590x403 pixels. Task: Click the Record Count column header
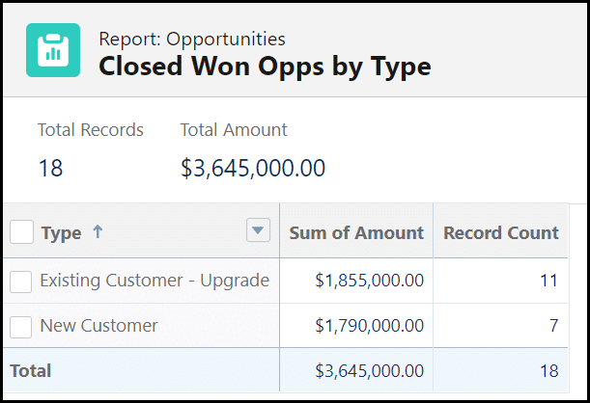coord(500,232)
